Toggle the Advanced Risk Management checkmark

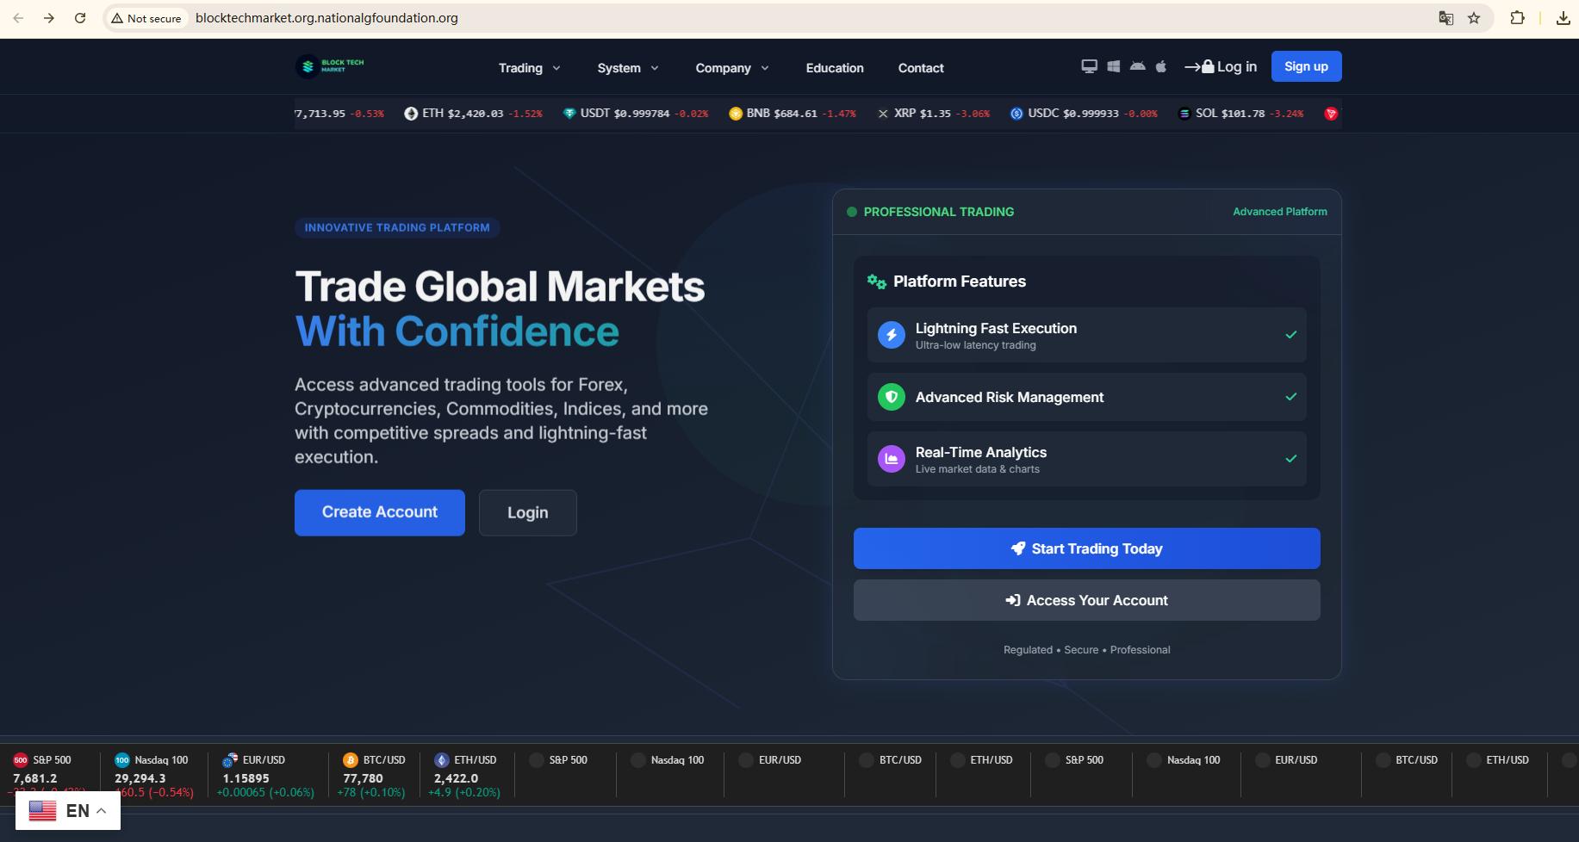tap(1291, 397)
